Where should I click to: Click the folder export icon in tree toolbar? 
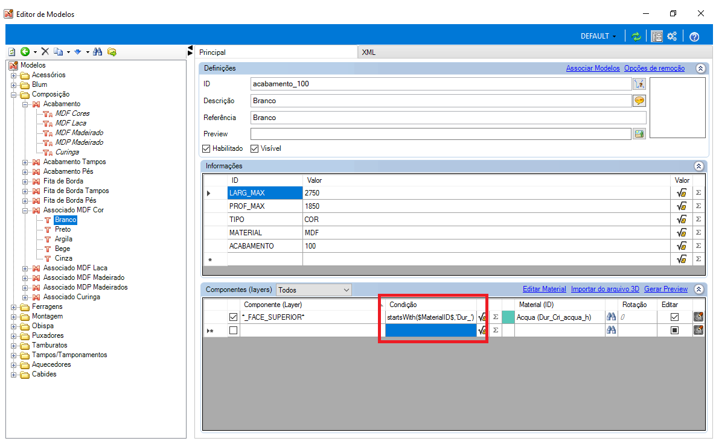[112, 52]
